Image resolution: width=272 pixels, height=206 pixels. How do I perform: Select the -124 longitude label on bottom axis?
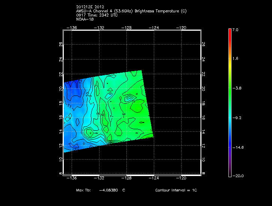coord(154,178)
